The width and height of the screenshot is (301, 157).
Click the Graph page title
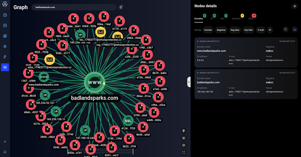[x=21, y=7]
